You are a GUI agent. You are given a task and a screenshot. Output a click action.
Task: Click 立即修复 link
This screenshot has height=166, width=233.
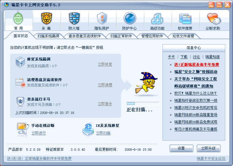(x=105, y=64)
